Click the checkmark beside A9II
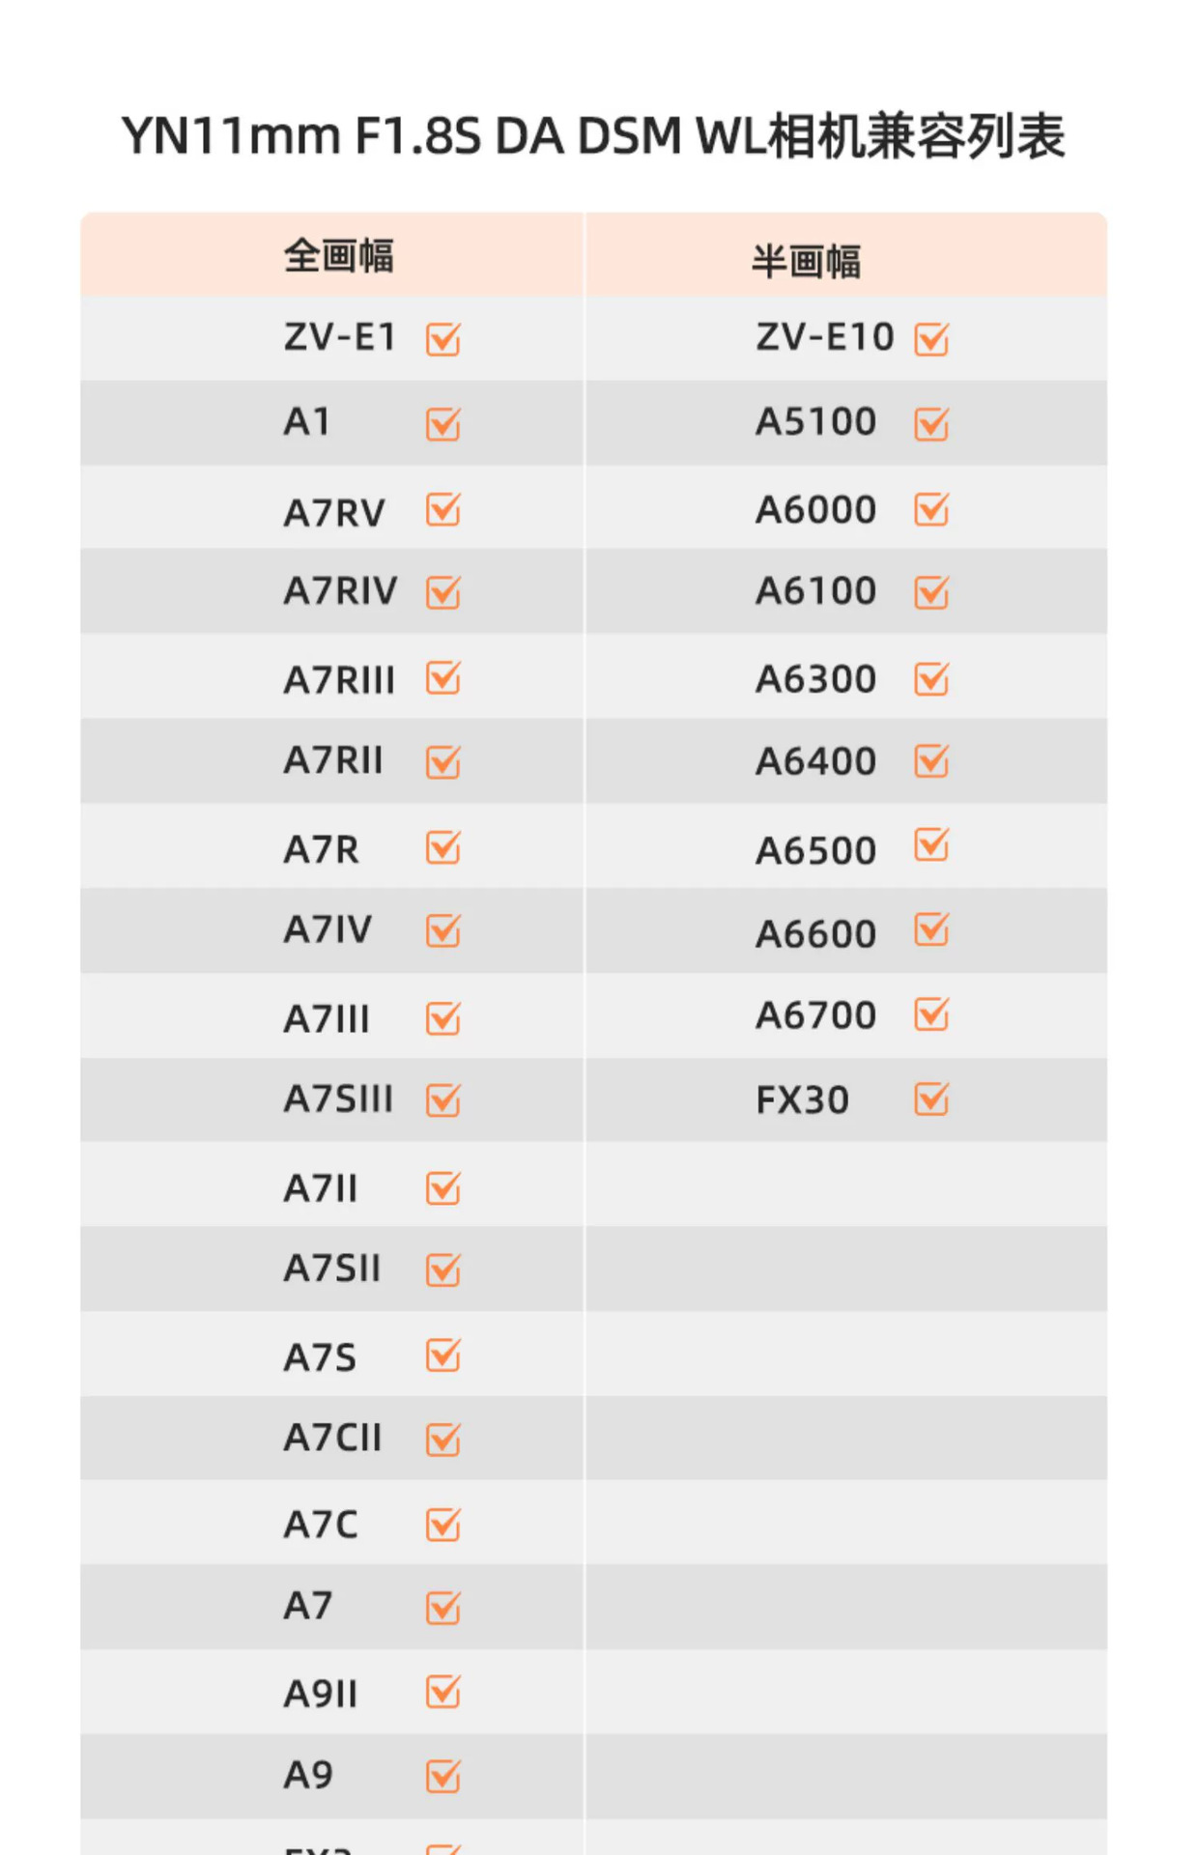Image resolution: width=1198 pixels, height=1855 pixels. click(443, 1692)
